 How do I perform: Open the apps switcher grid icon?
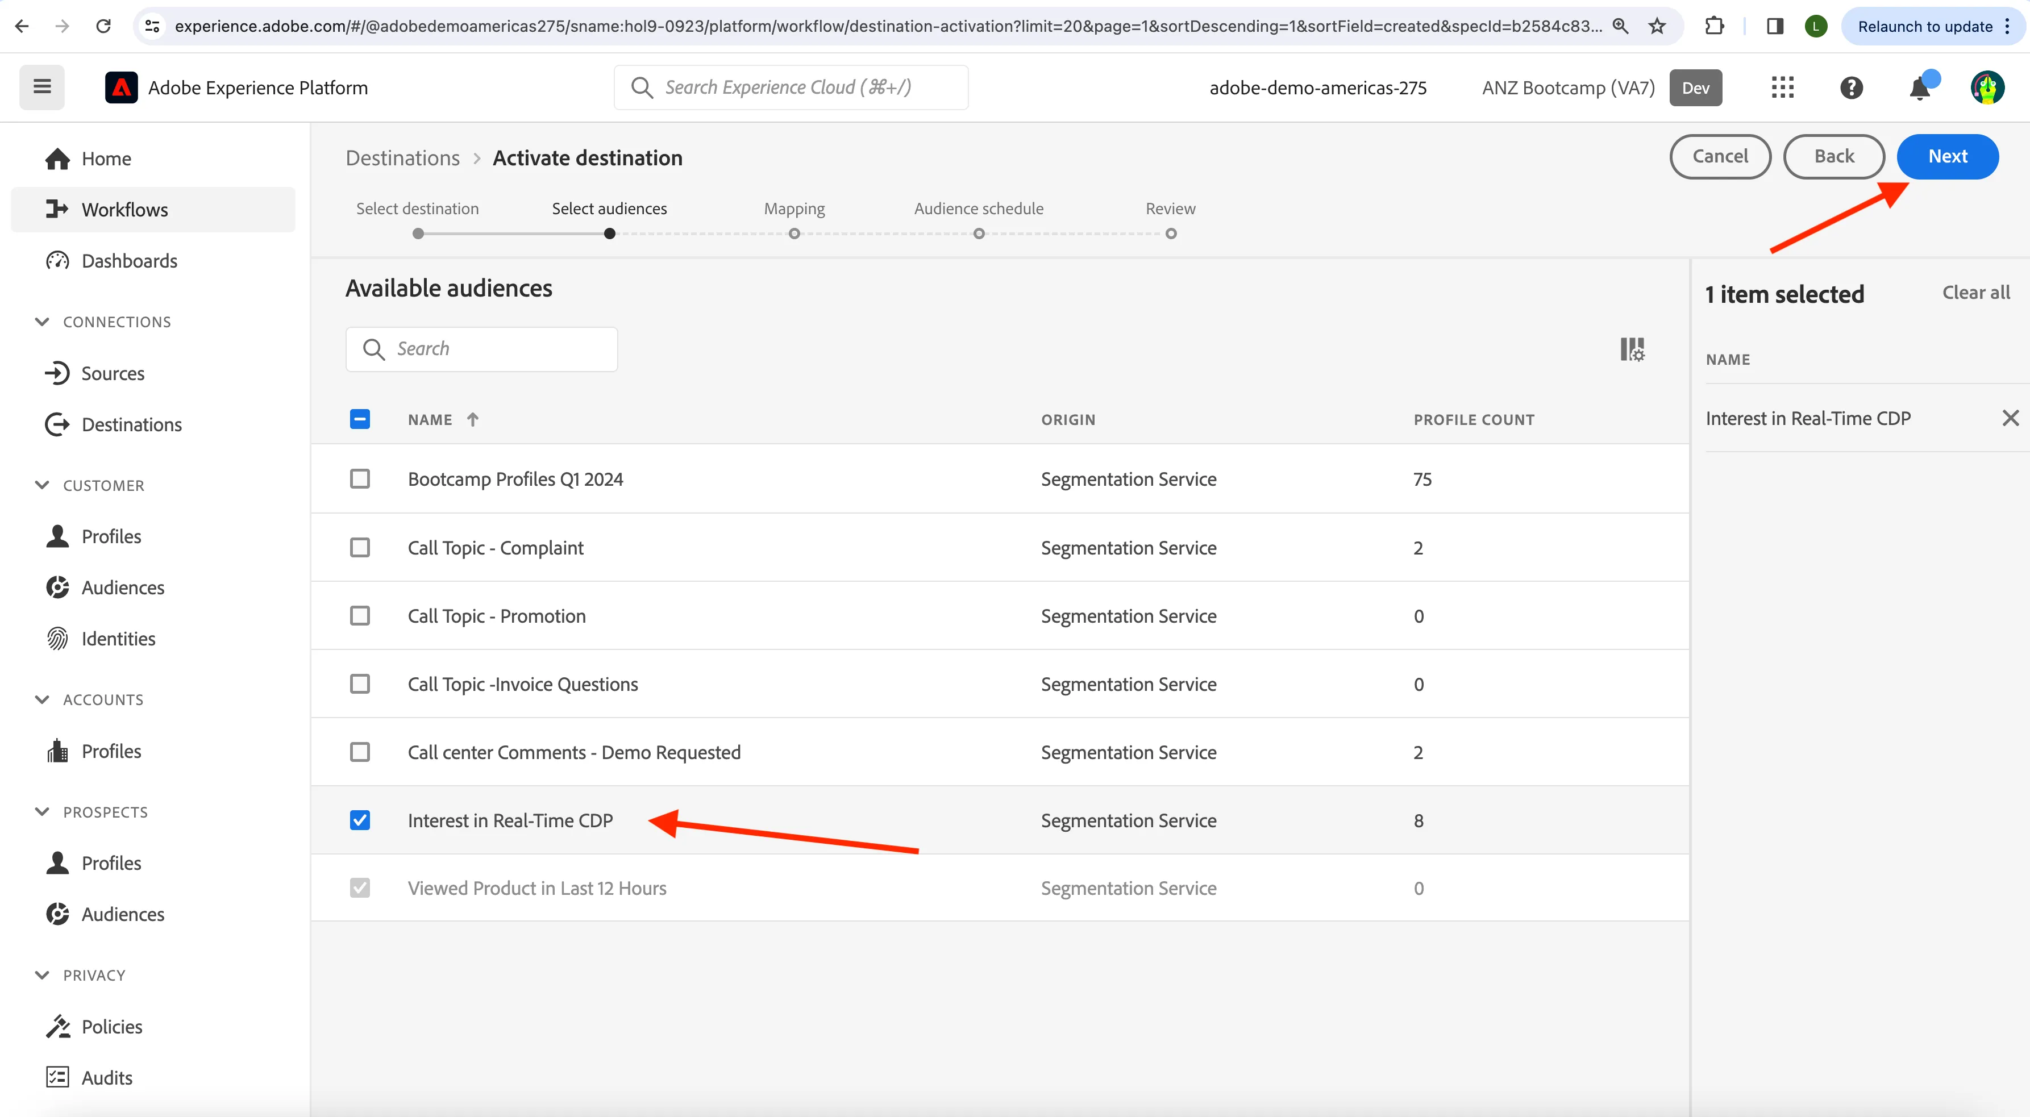[1783, 87]
